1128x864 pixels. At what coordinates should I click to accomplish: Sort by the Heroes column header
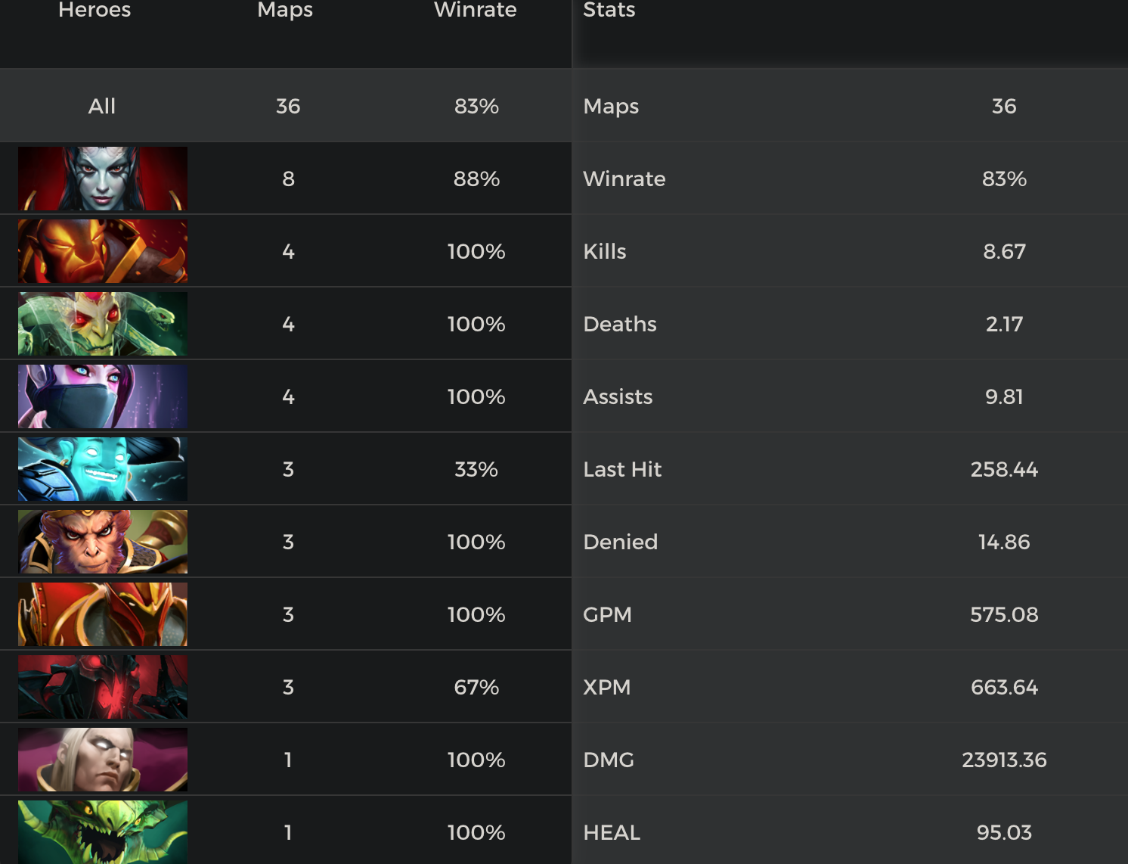(x=95, y=10)
